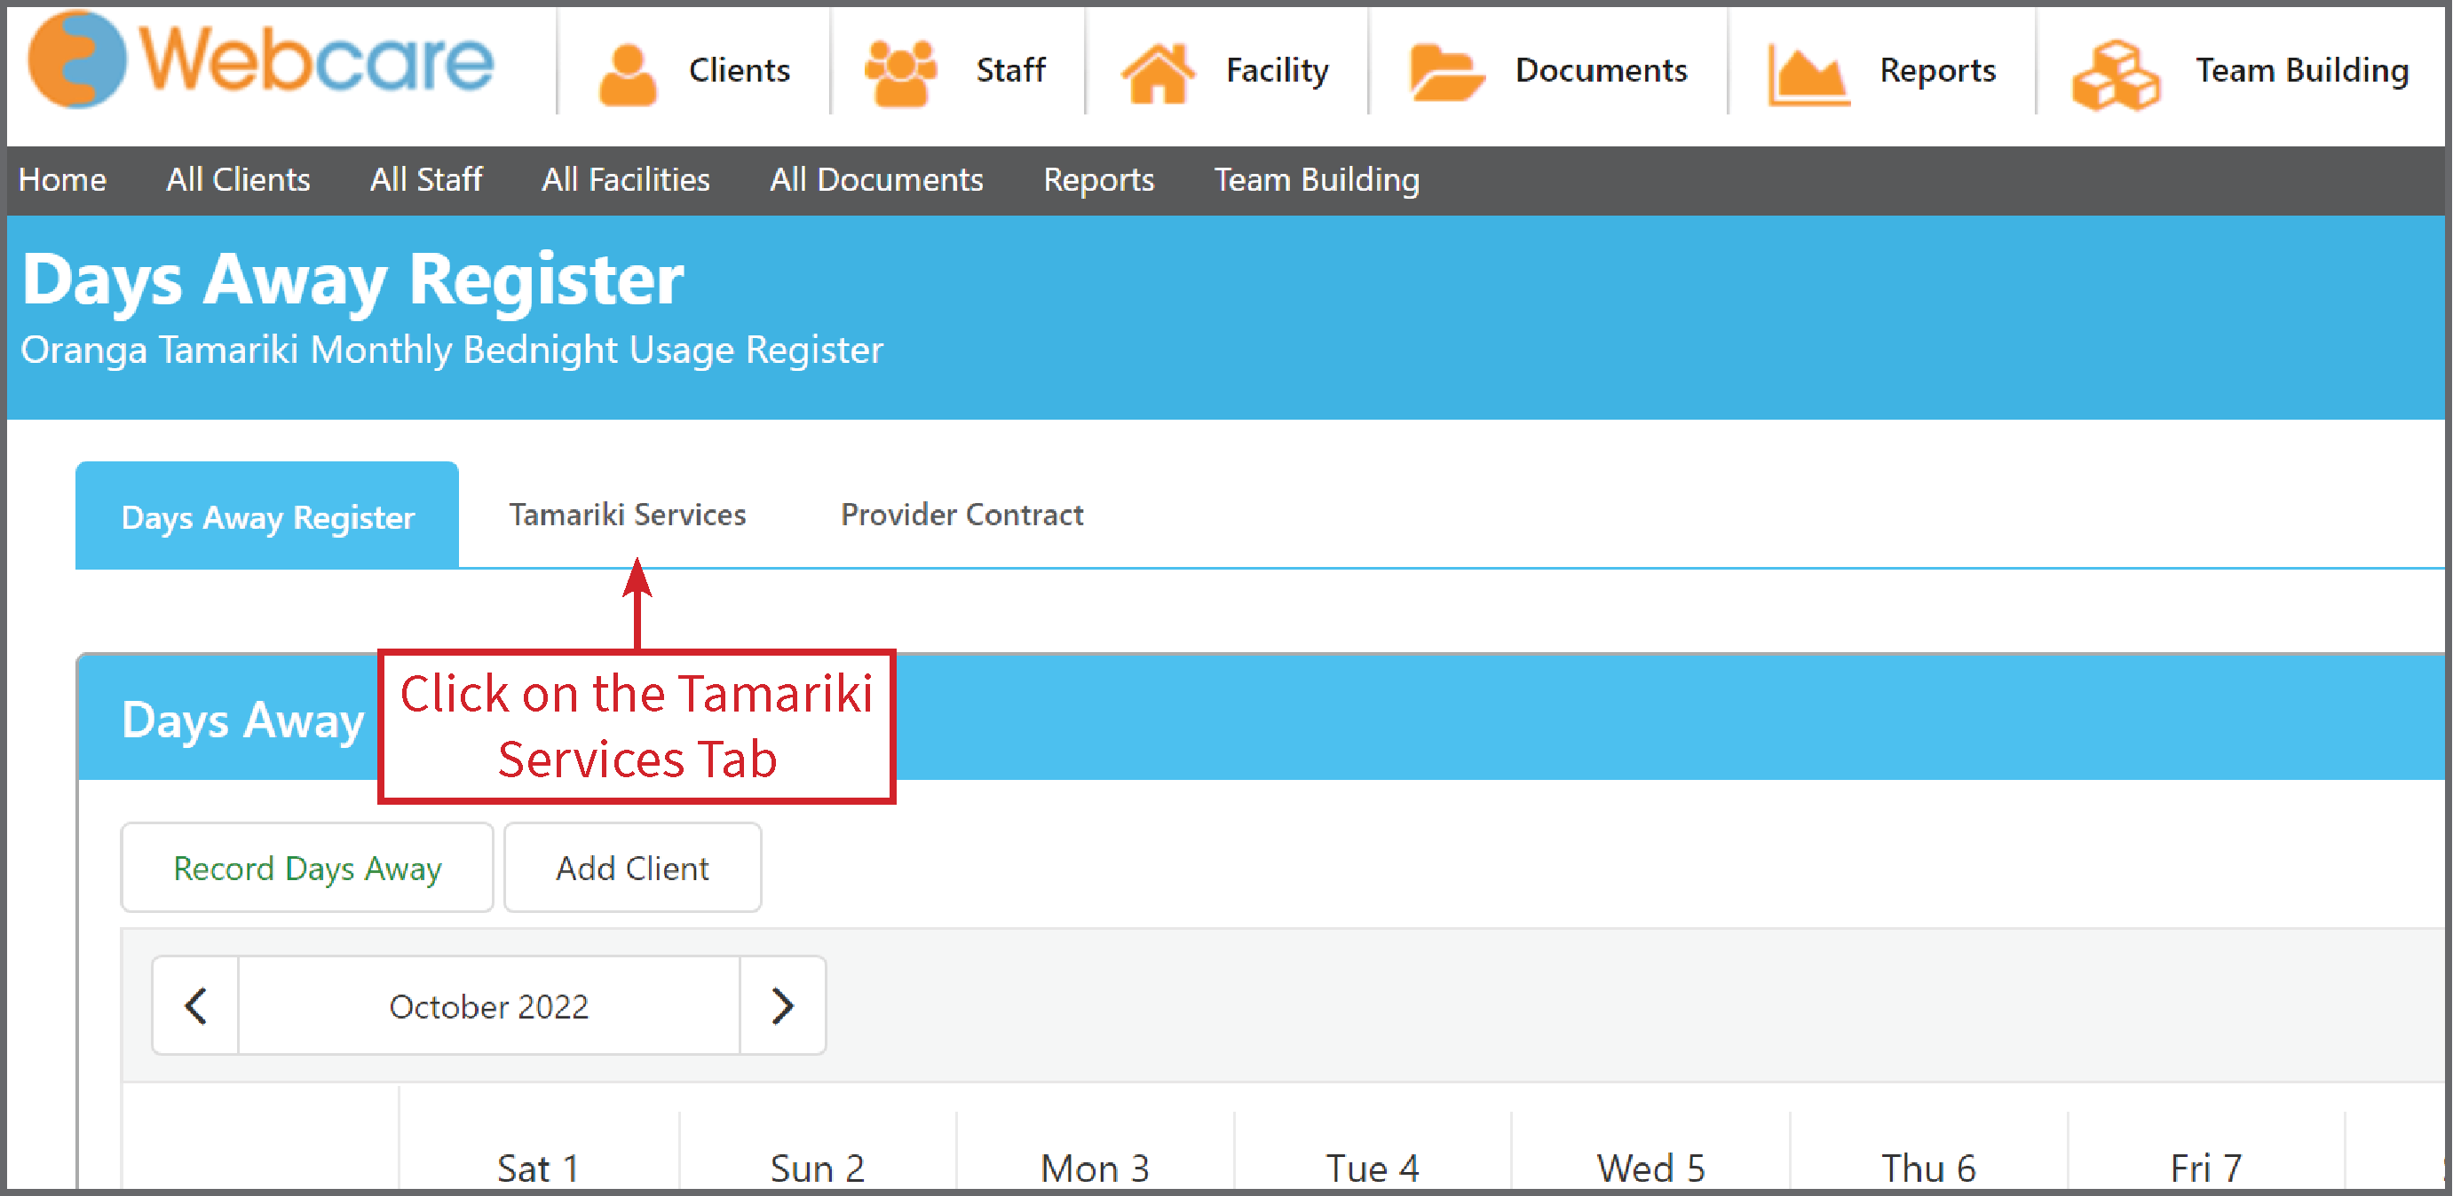Open Home in the navigation bar
This screenshot has height=1196, width=2453.
point(63,179)
